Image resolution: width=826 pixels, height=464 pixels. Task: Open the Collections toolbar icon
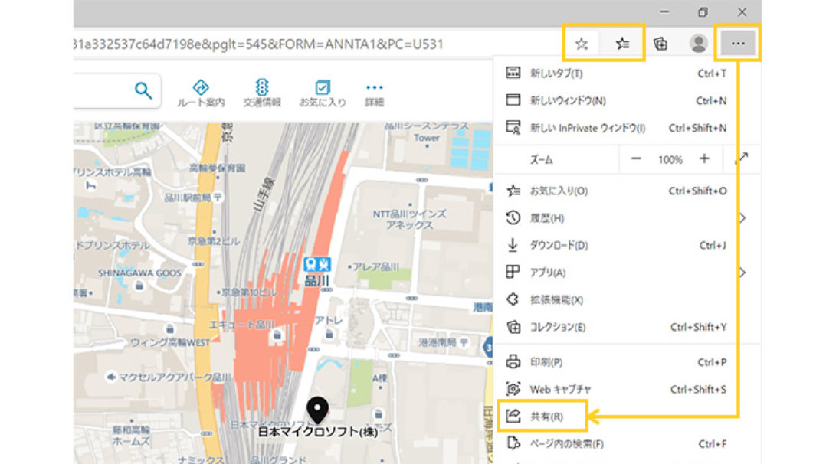click(x=660, y=44)
